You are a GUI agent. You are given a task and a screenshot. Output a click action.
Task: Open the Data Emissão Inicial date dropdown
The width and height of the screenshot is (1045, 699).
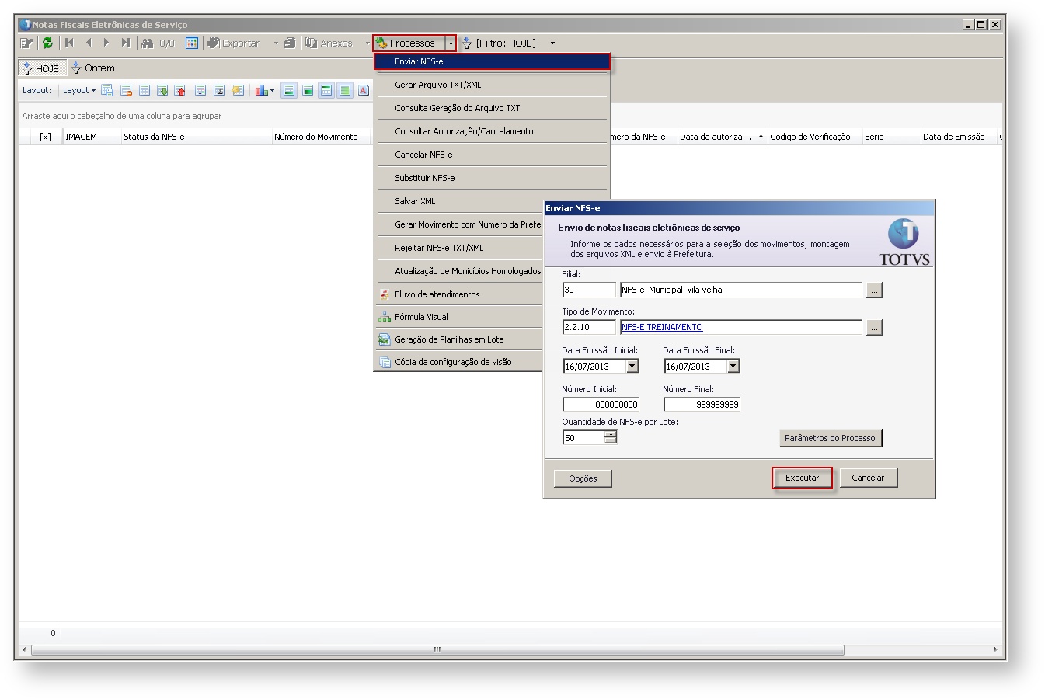tap(632, 367)
